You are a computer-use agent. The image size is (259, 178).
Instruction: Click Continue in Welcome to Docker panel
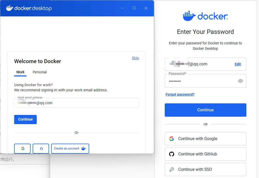(x=25, y=119)
